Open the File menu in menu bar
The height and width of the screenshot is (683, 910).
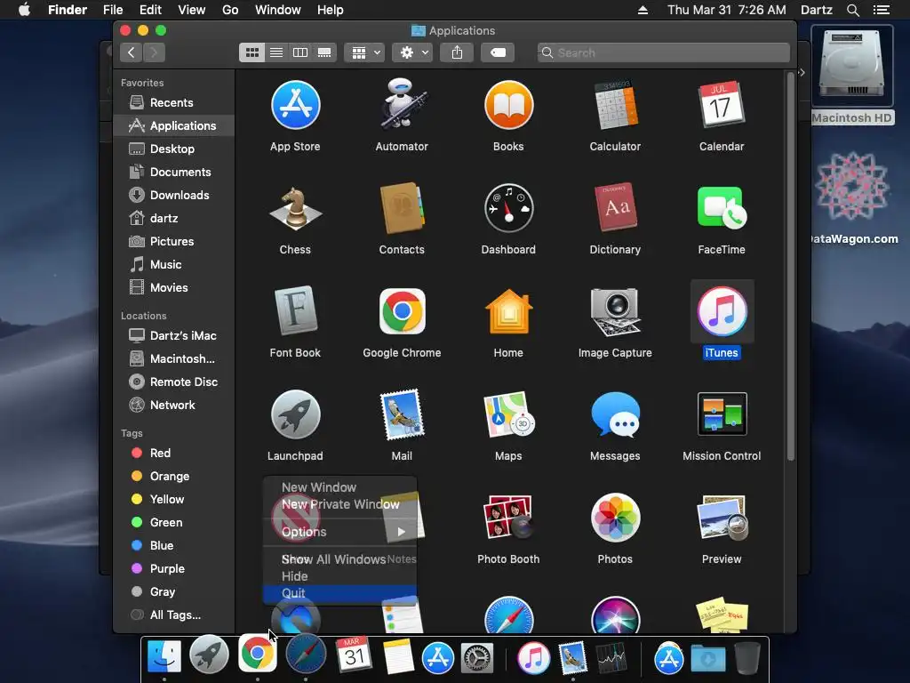[113, 10]
